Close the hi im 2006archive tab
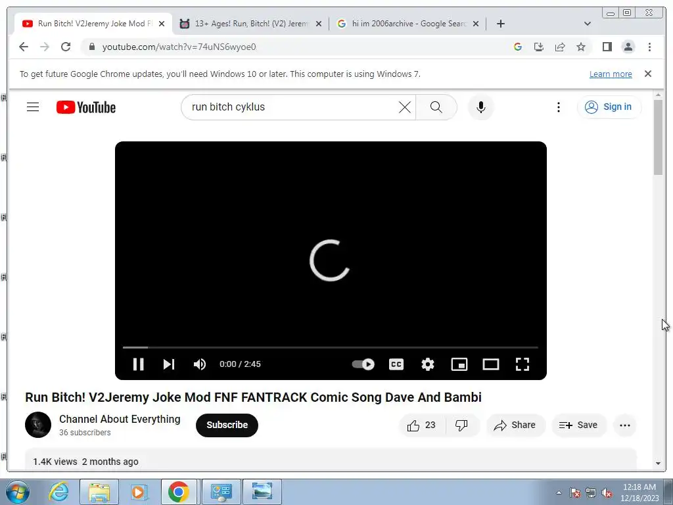Image resolution: width=673 pixels, height=505 pixels. click(476, 24)
